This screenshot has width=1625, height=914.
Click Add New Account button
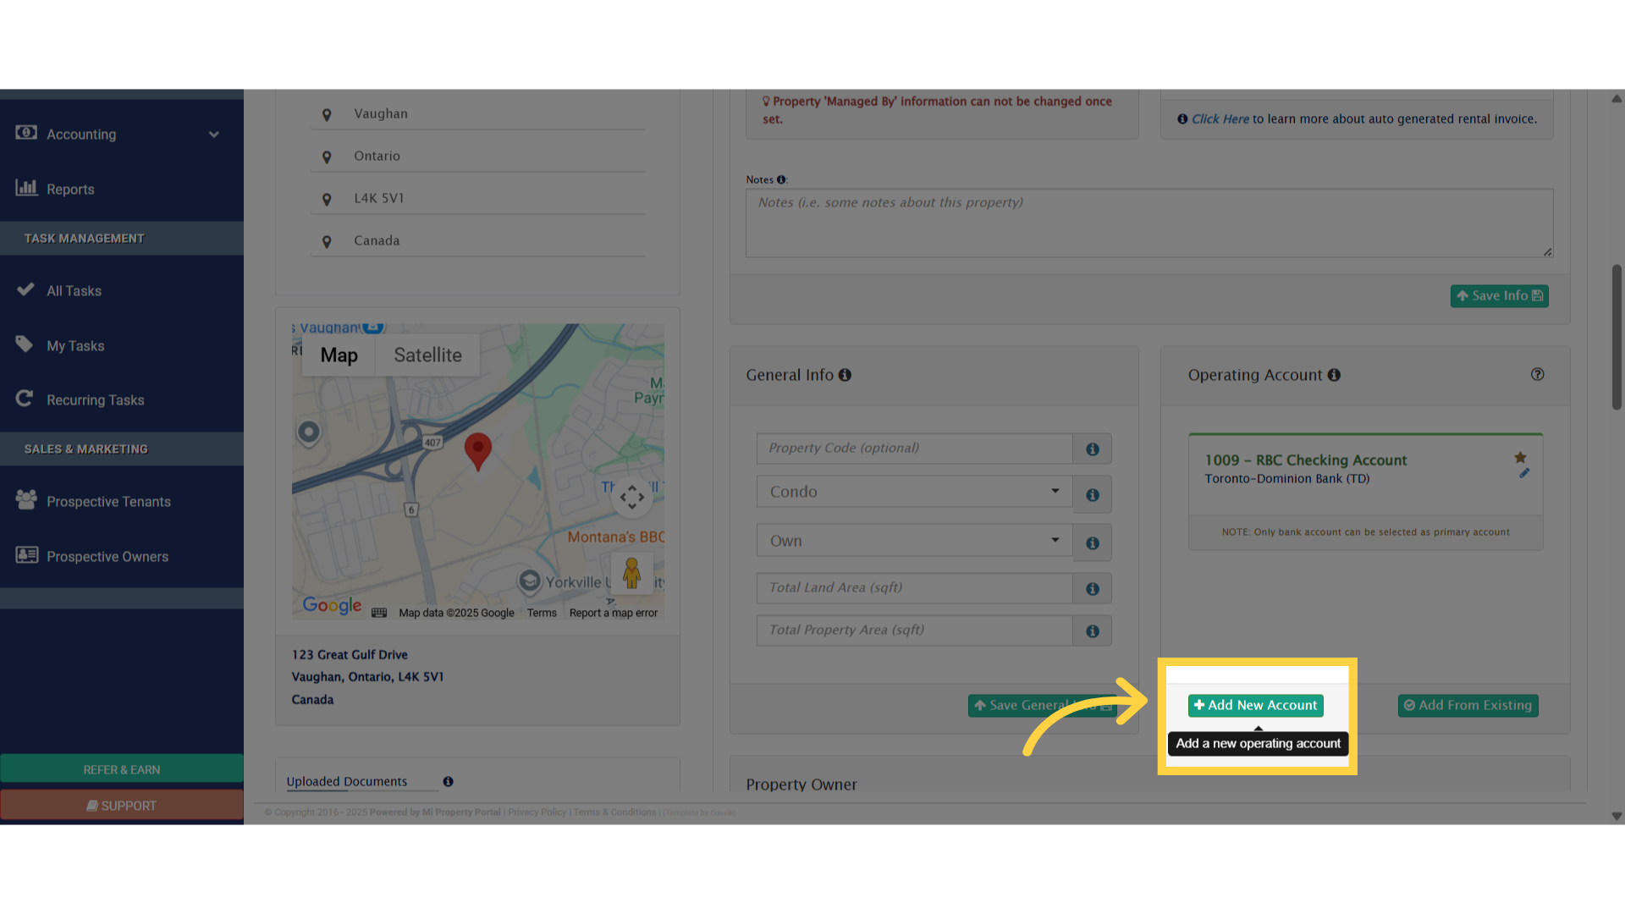coord(1255,706)
